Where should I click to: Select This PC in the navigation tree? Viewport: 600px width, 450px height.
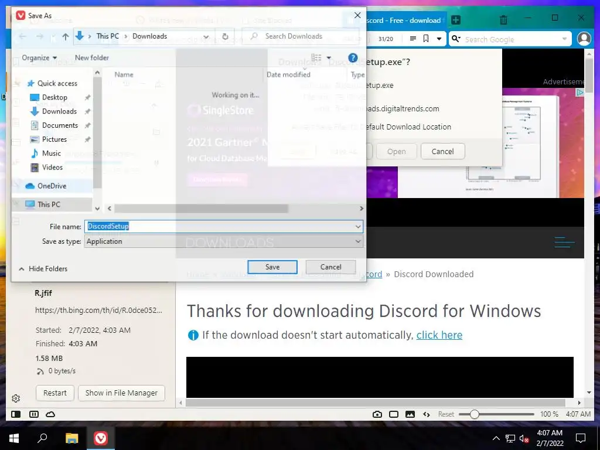pos(49,204)
